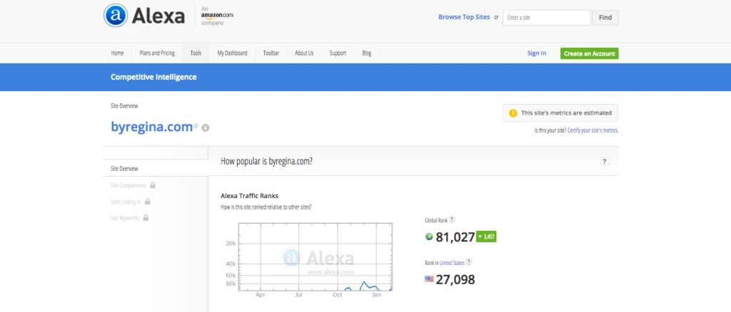Open the Tools menu
Screen dimensions: 731x312
pyautogui.click(x=196, y=53)
